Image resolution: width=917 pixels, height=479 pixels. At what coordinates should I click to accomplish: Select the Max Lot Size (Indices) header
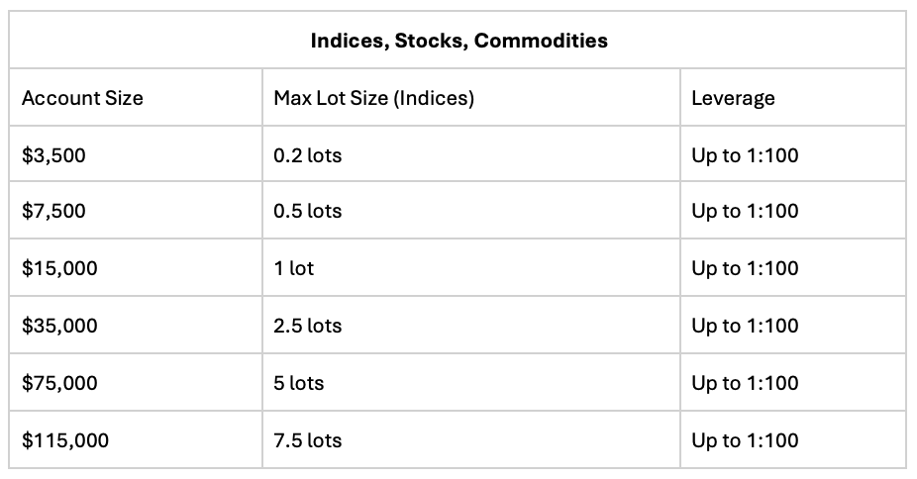[471, 97]
